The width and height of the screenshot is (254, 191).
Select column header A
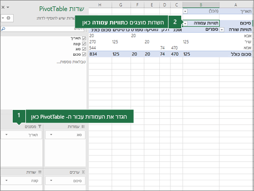[x=235, y=5]
